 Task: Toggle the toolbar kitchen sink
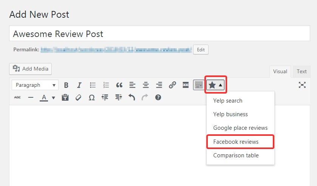point(198,85)
